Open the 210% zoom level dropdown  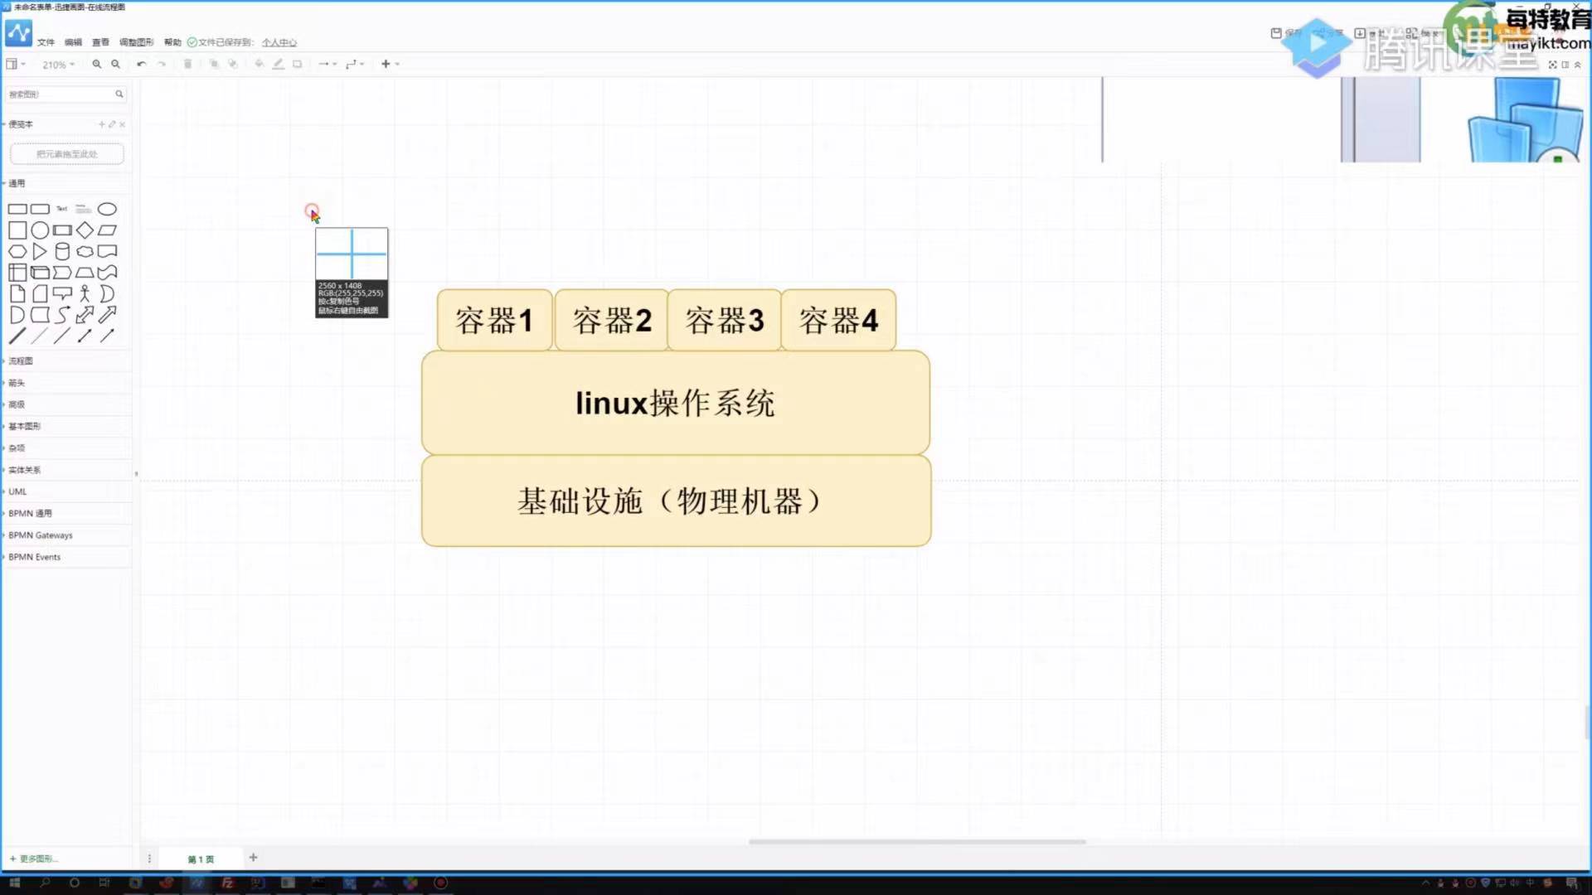pos(58,65)
